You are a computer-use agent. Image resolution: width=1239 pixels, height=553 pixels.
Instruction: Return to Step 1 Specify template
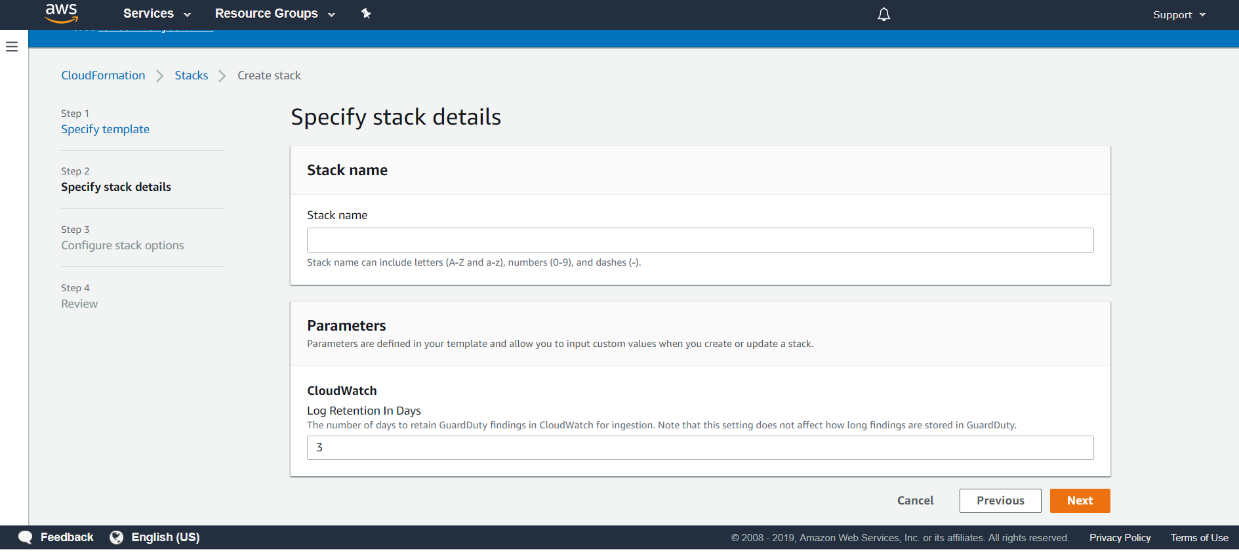click(x=105, y=129)
